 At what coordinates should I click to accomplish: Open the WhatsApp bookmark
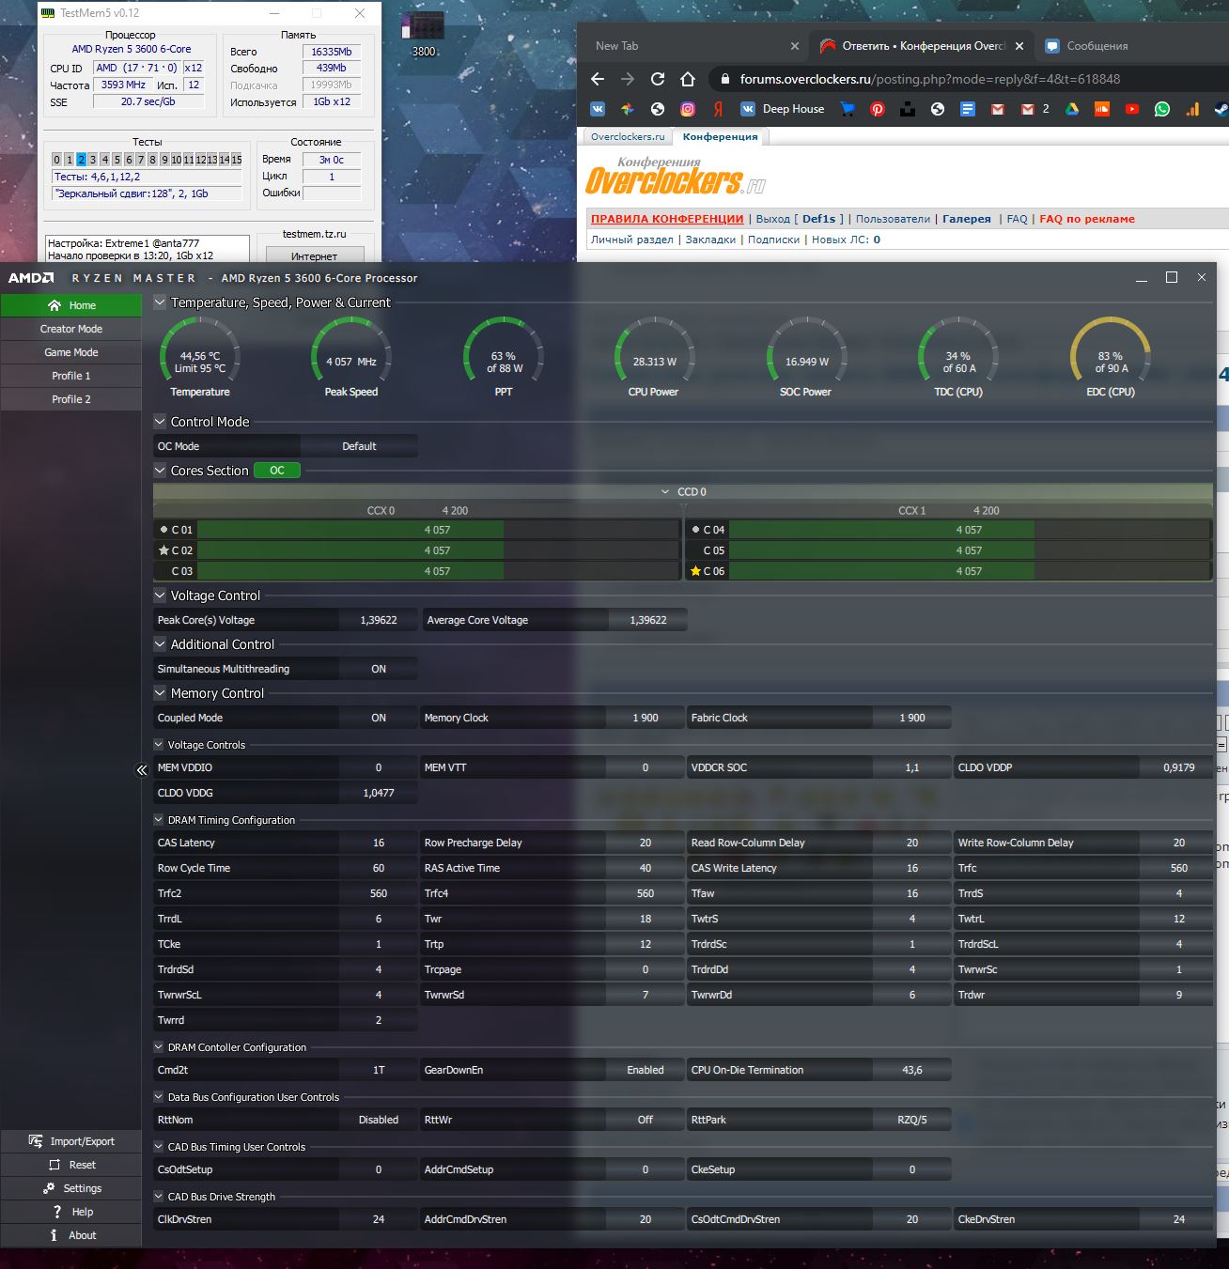(1162, 109)
